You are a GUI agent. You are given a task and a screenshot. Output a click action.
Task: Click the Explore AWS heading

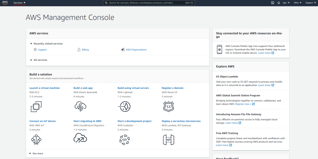click(225, 66)
